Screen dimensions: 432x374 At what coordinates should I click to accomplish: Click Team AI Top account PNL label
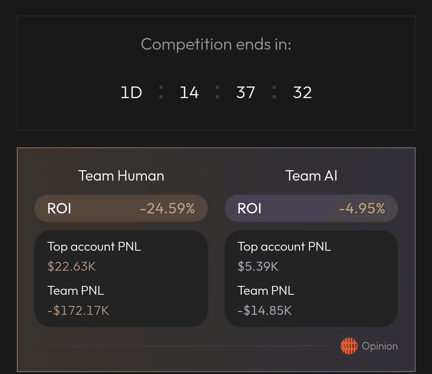coord(284,247)
